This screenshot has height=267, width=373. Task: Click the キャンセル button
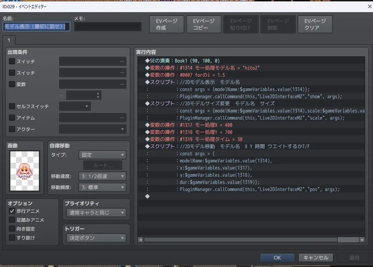pos(315,258)
